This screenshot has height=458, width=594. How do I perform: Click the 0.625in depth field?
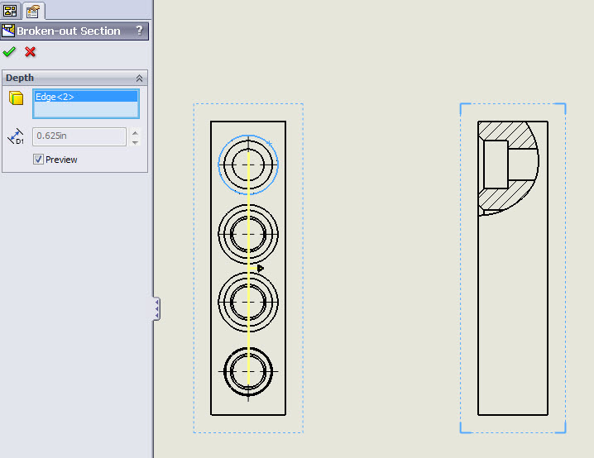coord(79,136)
